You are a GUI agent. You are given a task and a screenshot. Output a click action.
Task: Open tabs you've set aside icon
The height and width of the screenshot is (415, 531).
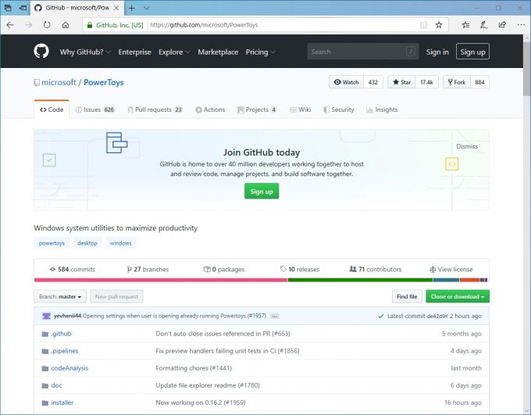coord(8,8)
